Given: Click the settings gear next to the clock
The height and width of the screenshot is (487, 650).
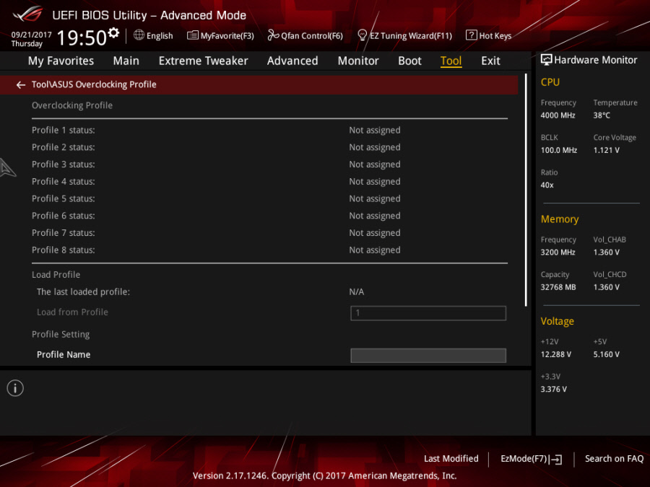Looking at the screenshot, I should tap(113, 32).
